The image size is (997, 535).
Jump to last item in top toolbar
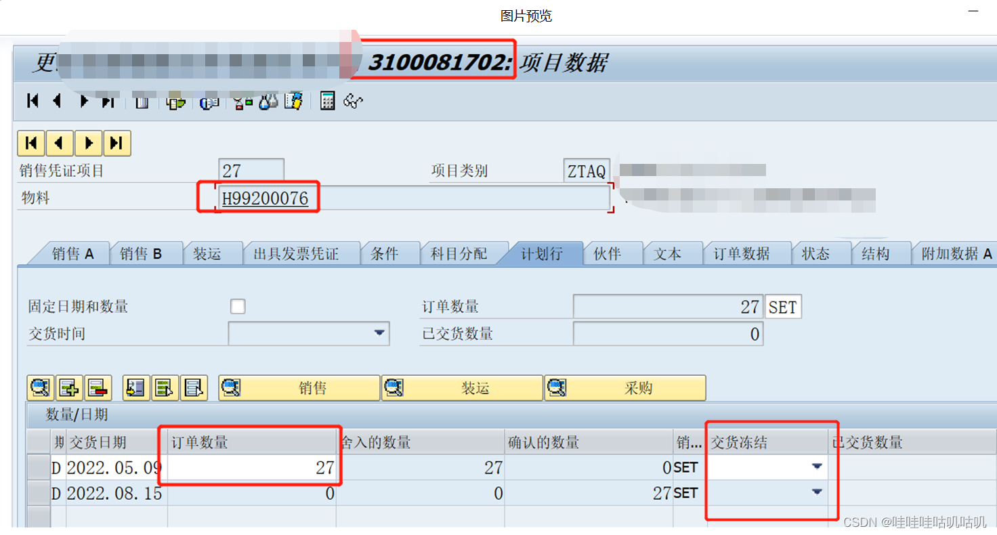(108, 102)
